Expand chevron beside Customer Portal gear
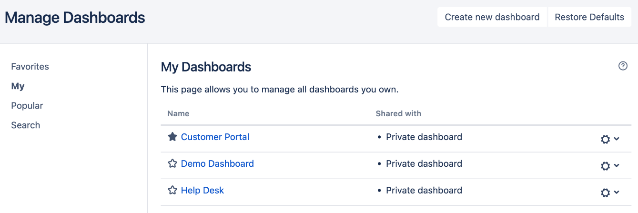 (x=617, y=139)
